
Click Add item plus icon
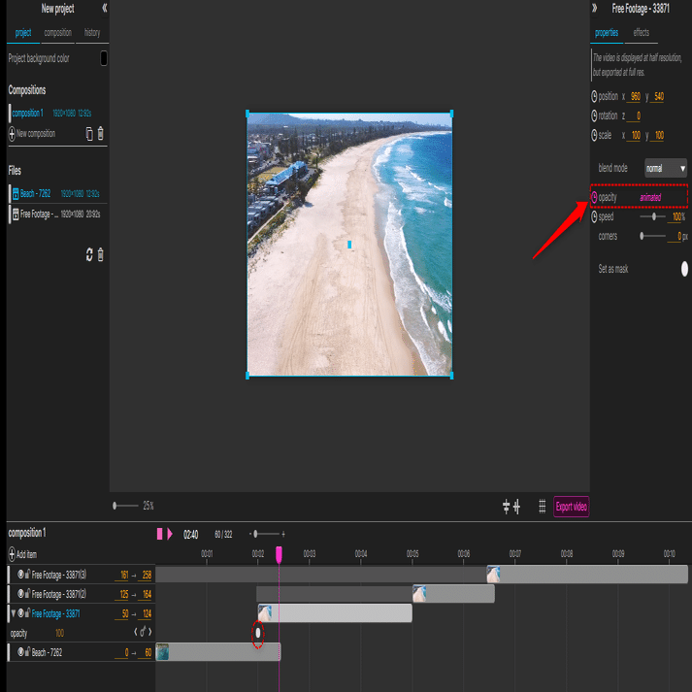pos(12,554)
